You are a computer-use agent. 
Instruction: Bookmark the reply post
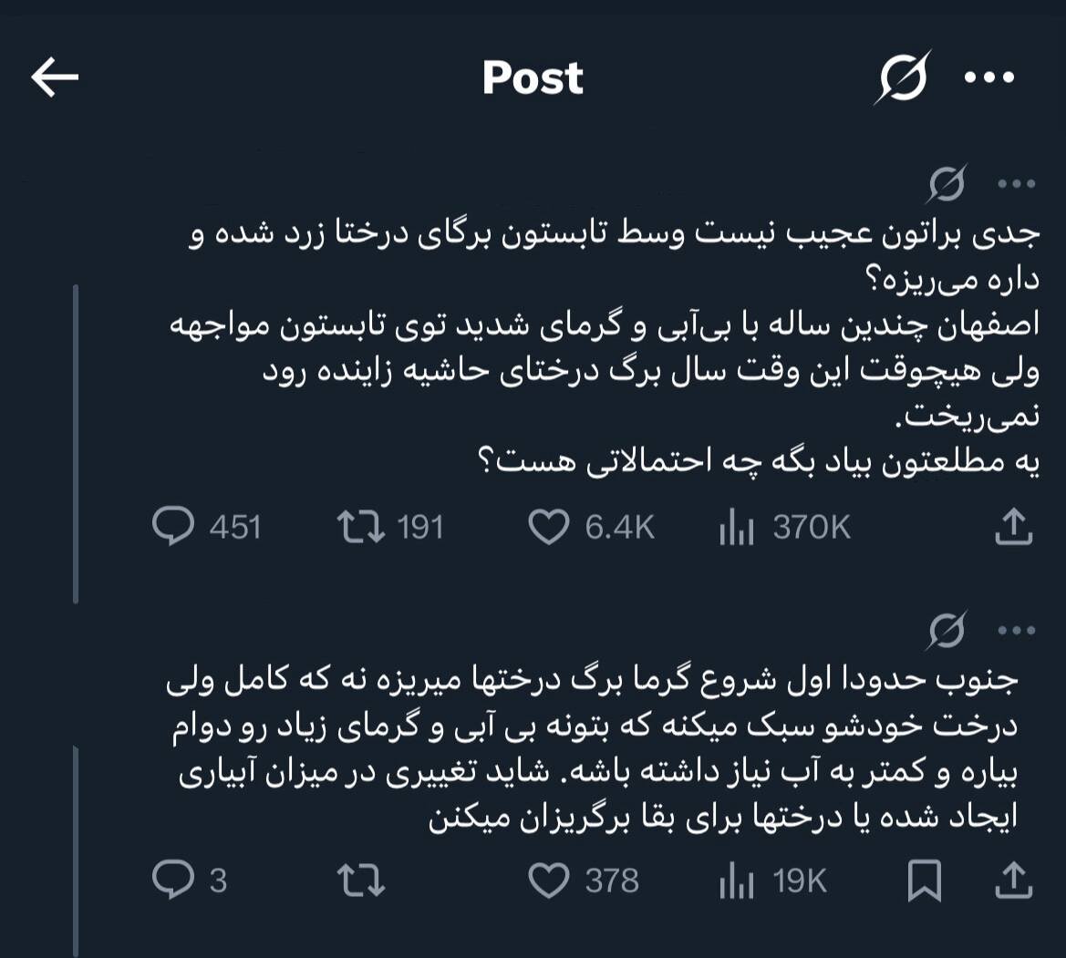[x=926, y=881]
